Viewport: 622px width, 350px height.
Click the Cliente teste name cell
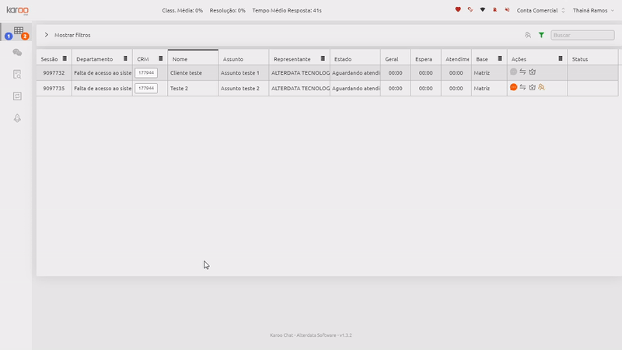(193, 72)
